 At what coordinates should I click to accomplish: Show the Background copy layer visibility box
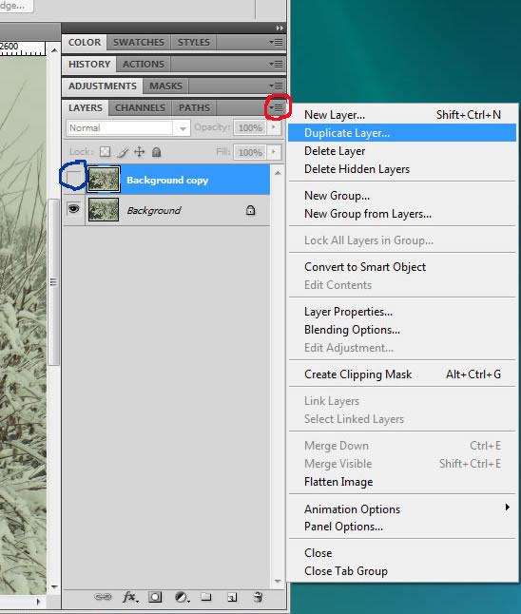click(x=73, y=179)
